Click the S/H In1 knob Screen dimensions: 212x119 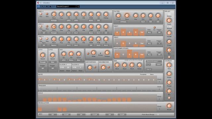pos(64,54)
